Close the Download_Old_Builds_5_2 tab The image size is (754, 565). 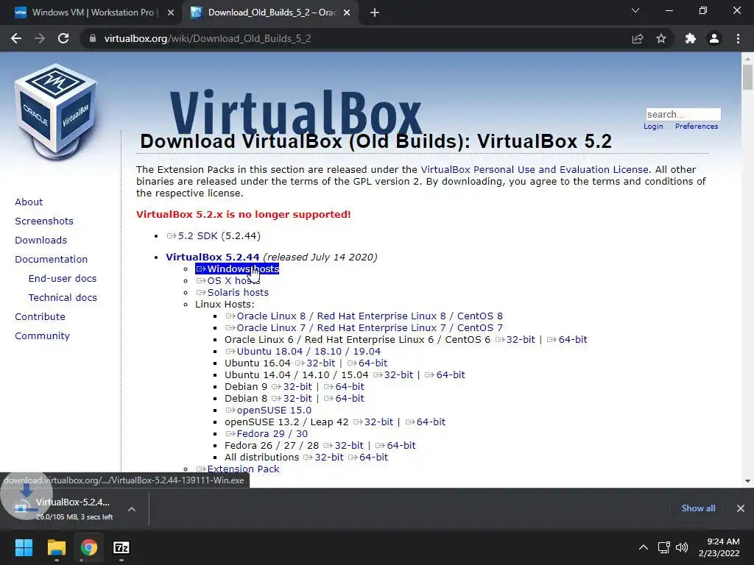pyautogui.click(x=347, y=13)
